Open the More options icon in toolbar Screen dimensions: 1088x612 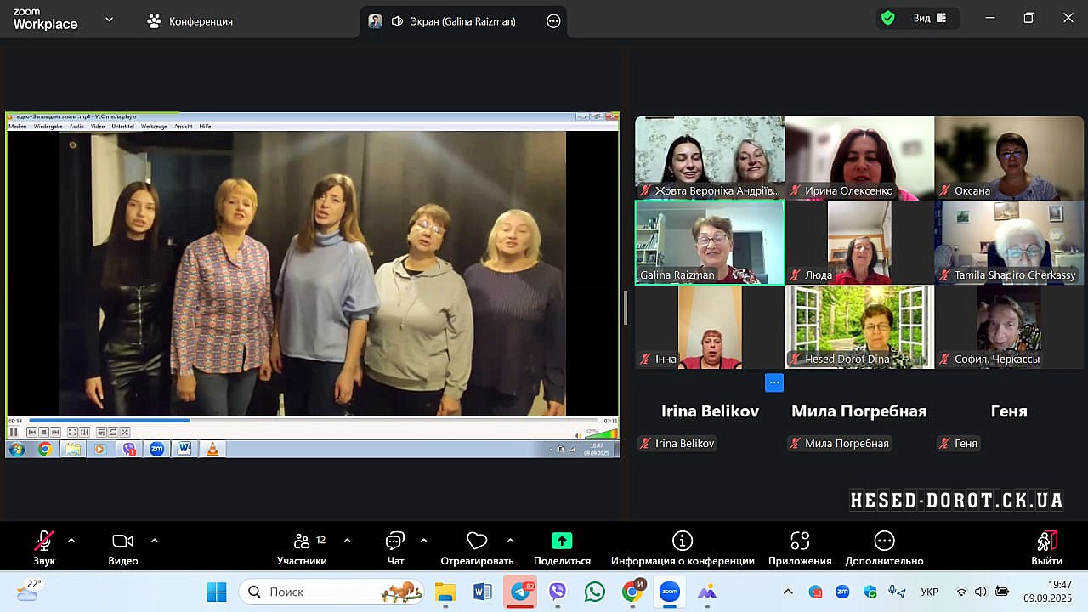(x=884, y=541)
